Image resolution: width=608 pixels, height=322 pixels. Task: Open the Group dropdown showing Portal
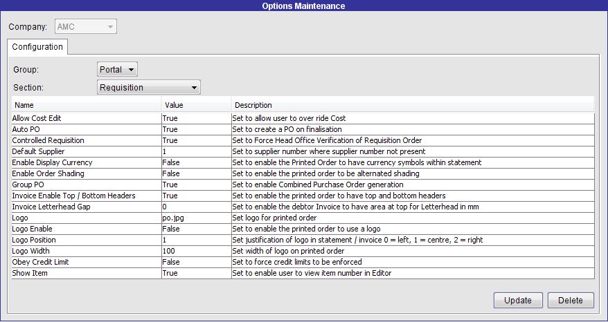(117, 70)
